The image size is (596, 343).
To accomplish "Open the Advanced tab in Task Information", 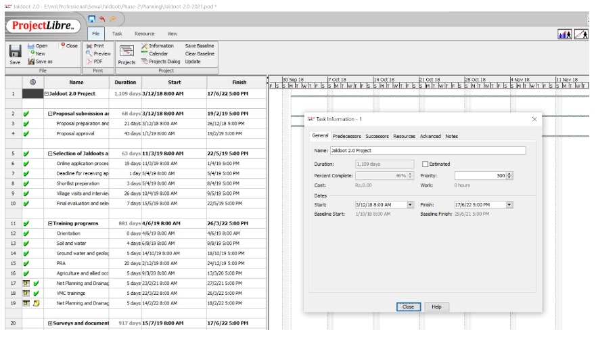I will click(x=430, y=136).
